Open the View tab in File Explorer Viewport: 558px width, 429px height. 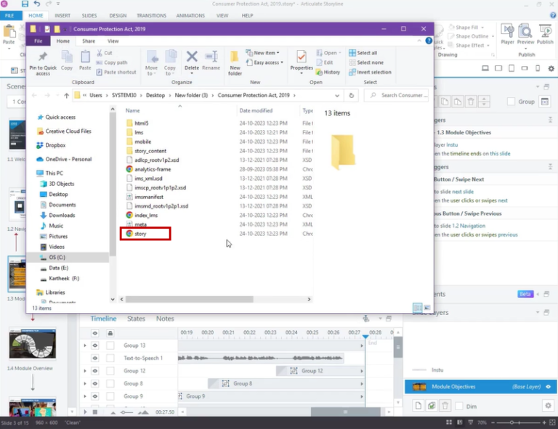[113, 41]
